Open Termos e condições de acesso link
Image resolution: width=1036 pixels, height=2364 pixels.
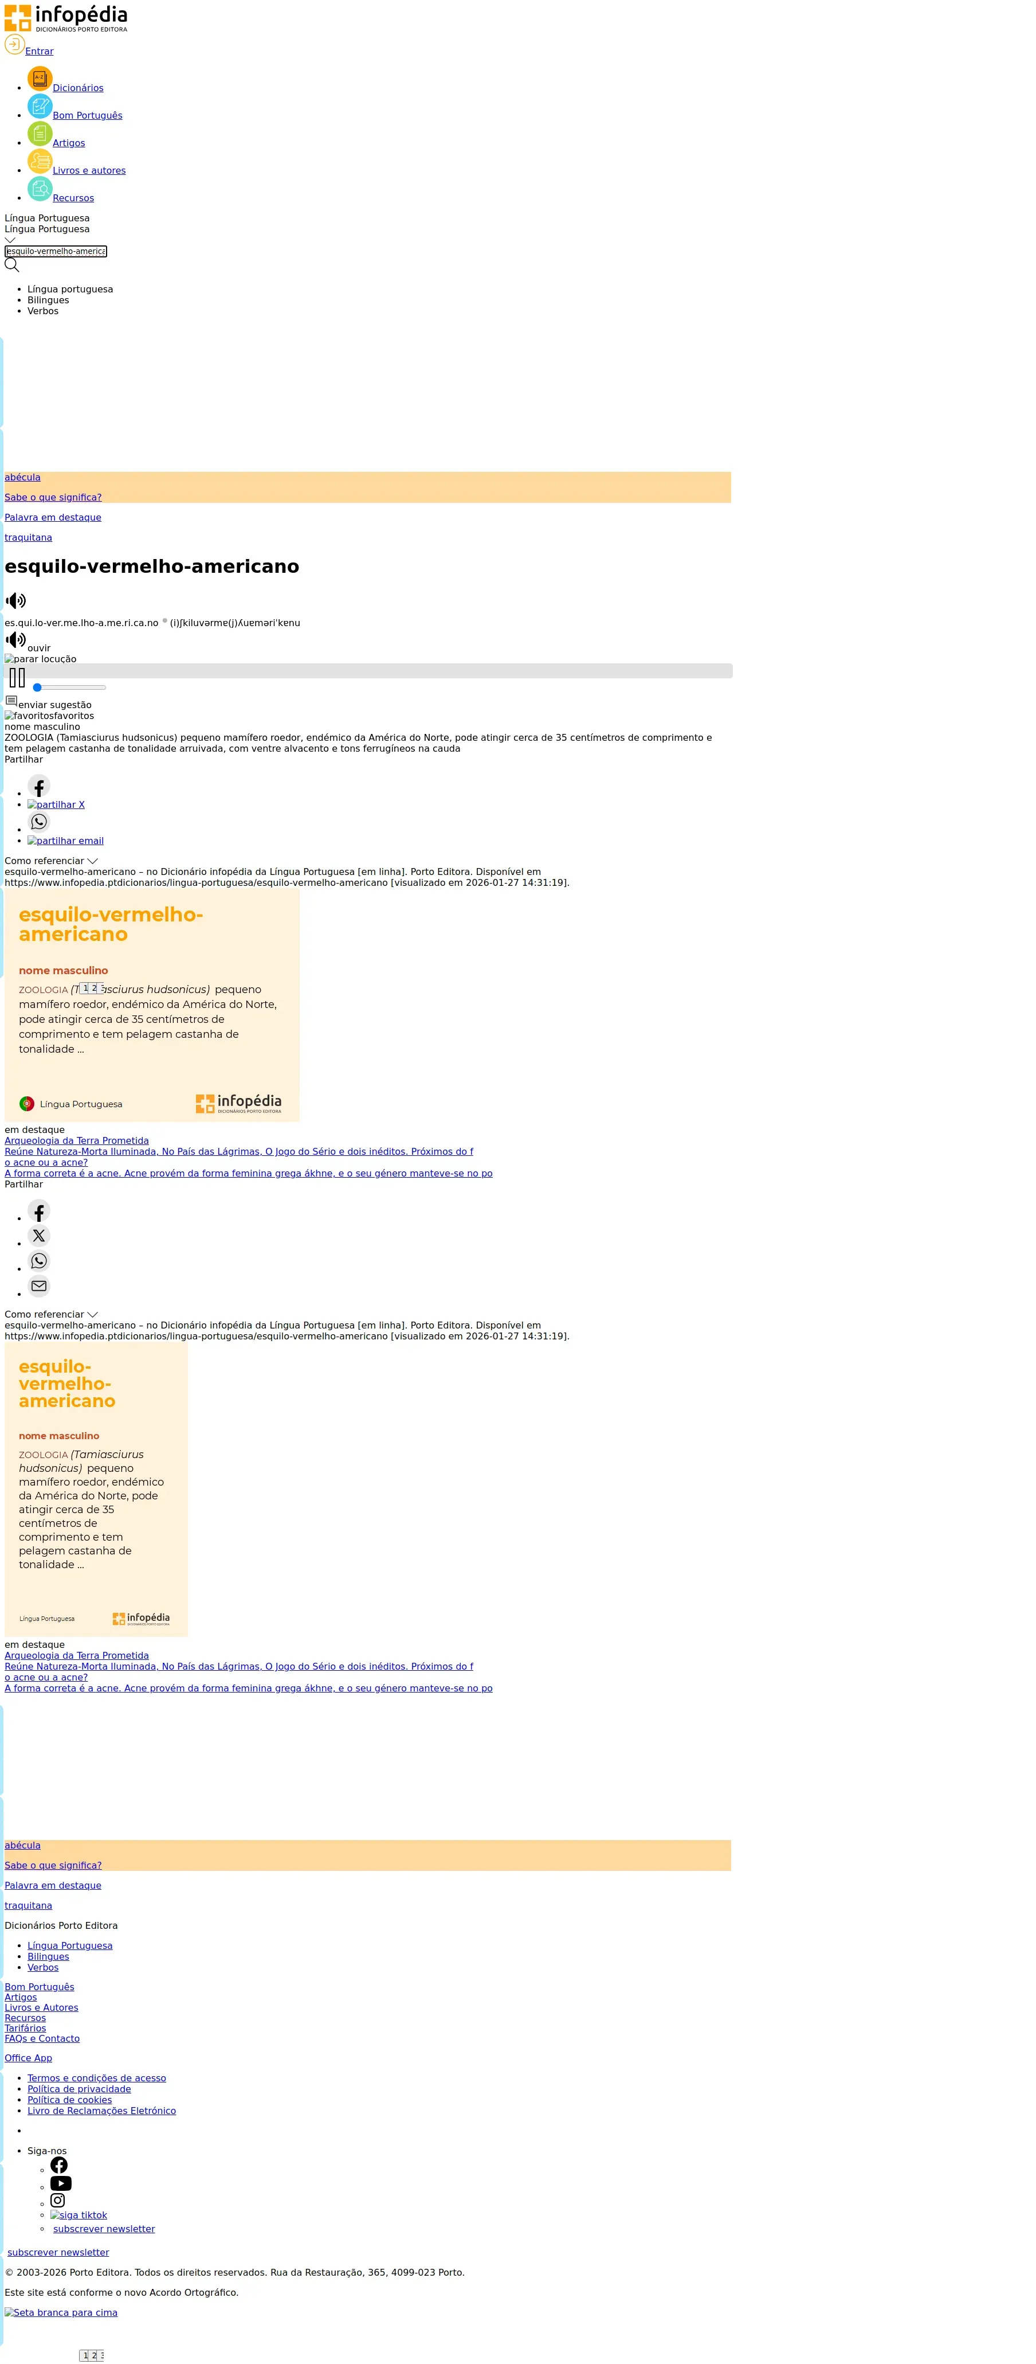(x=97, y=2078)
